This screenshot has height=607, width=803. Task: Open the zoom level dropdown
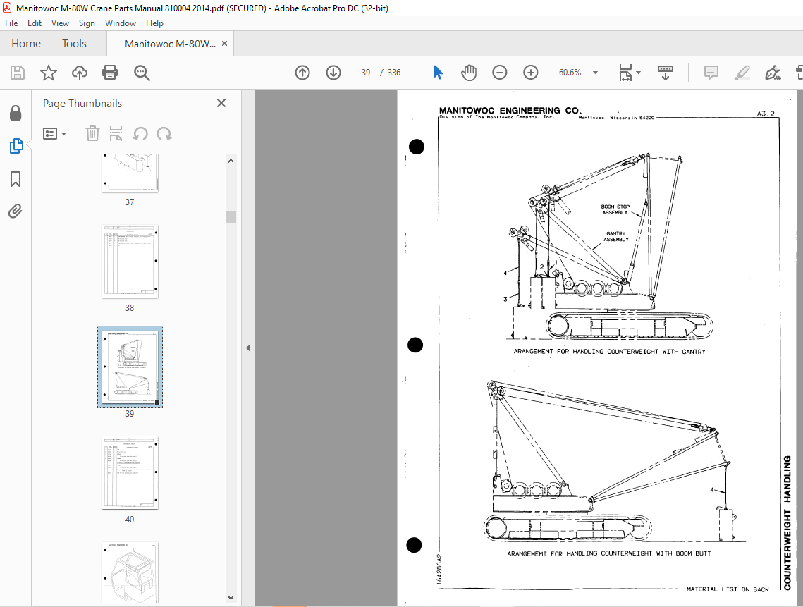click(x=595, y=73)
